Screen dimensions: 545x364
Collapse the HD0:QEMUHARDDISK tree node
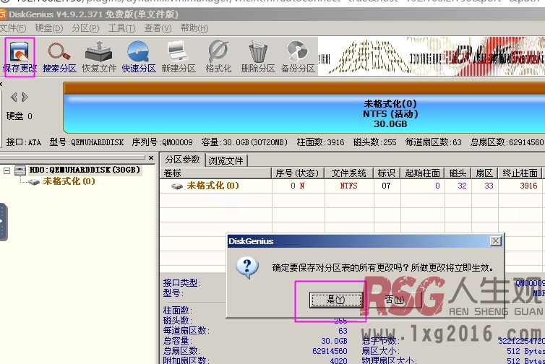pos(7,170)
